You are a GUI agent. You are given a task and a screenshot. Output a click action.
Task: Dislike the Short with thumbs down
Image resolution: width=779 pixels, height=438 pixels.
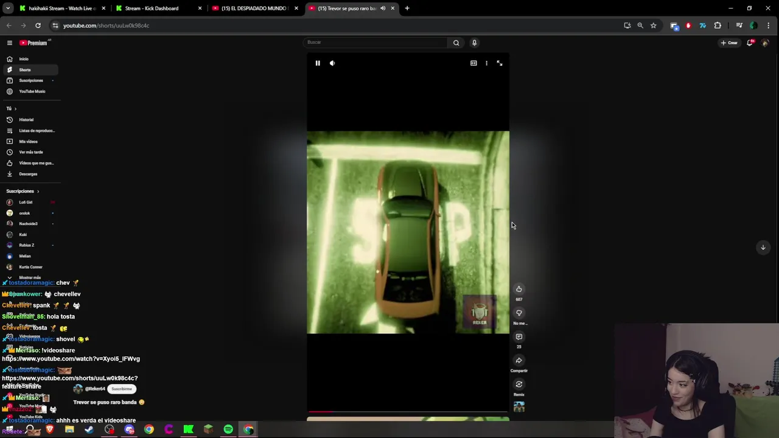[519, 313]
